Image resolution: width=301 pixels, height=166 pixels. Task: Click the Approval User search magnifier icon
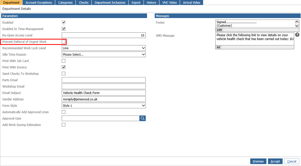pyautogui.click(x=143, y=118)
